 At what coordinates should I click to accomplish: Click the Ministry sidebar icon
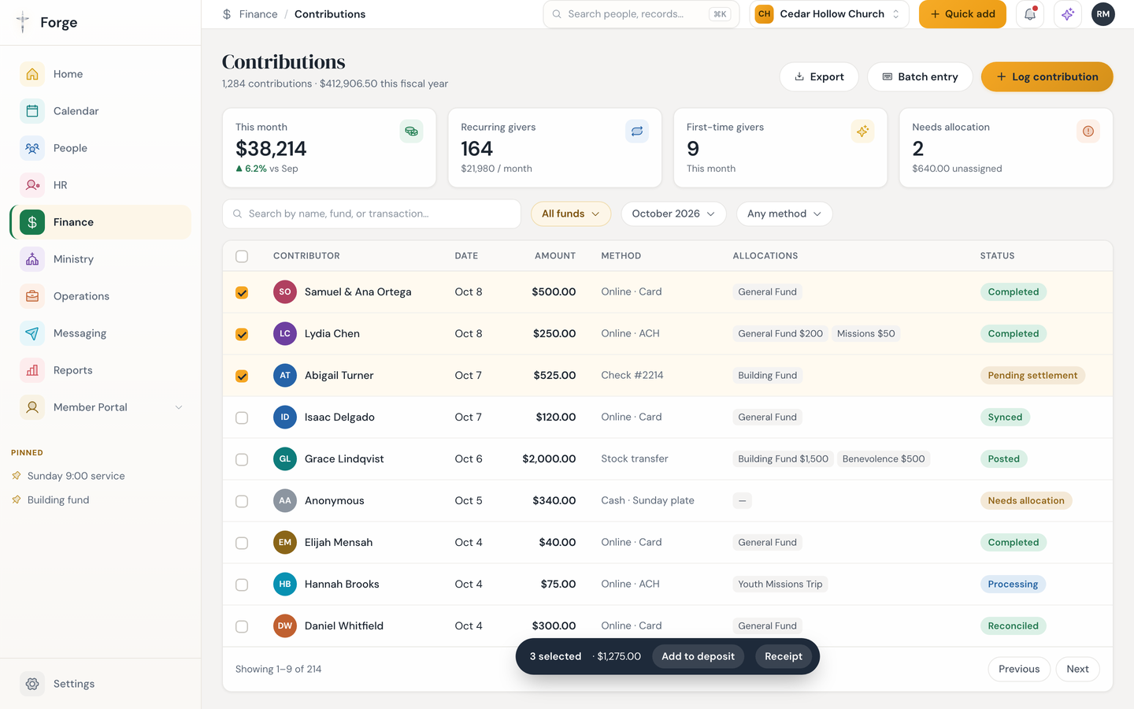pos(32,259)
